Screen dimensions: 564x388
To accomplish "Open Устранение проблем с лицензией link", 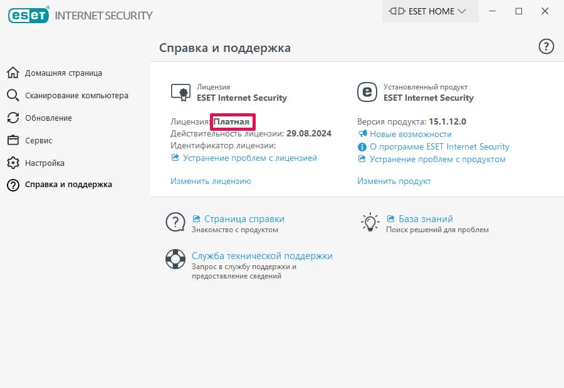I will [x=249, y=158].
